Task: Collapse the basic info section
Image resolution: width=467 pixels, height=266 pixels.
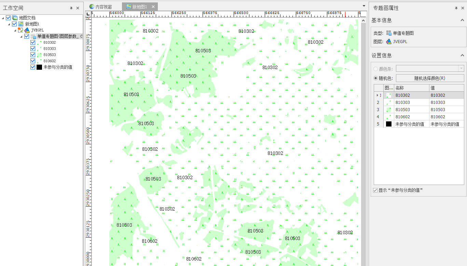Action: (x=462, y=21)
